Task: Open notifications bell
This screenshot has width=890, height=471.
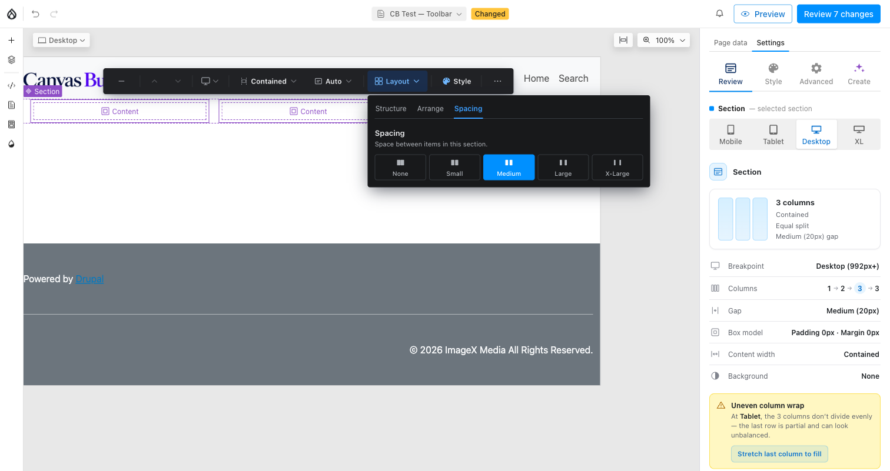Action: click(719, 14)
